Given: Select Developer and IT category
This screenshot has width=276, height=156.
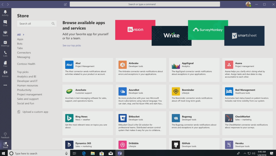Looking at the screenshot, I should click(x=27, y=81).
